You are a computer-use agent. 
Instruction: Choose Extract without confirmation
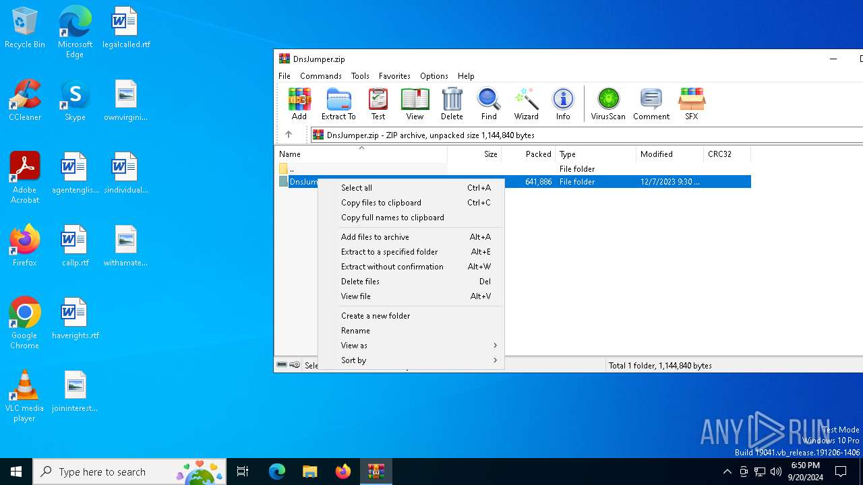(411, 267)
